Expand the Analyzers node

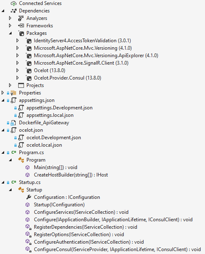[x=10, y=18]
